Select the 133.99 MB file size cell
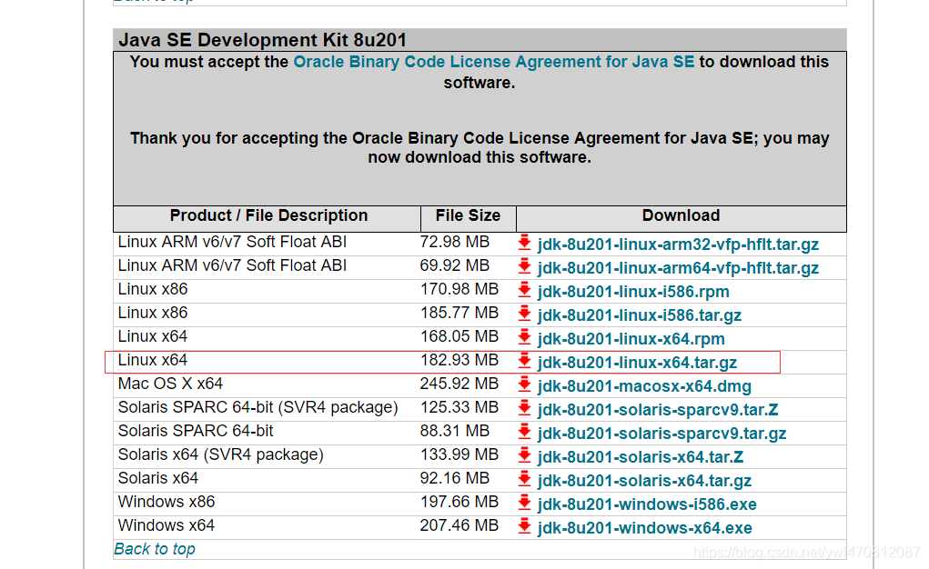This screenshot has height=569, width=929. pyautogui.click(x=459, y=455)
